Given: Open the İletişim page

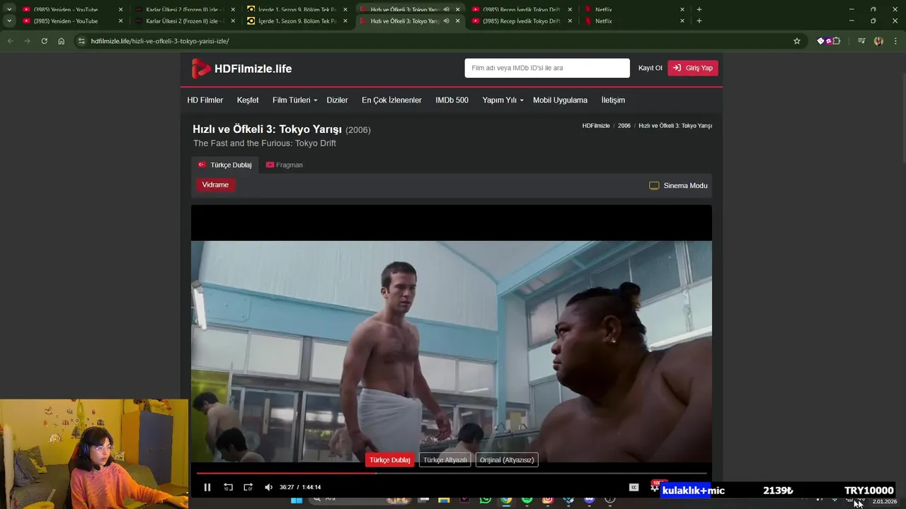Looking at the screenshot, I should tap(613, 100).
